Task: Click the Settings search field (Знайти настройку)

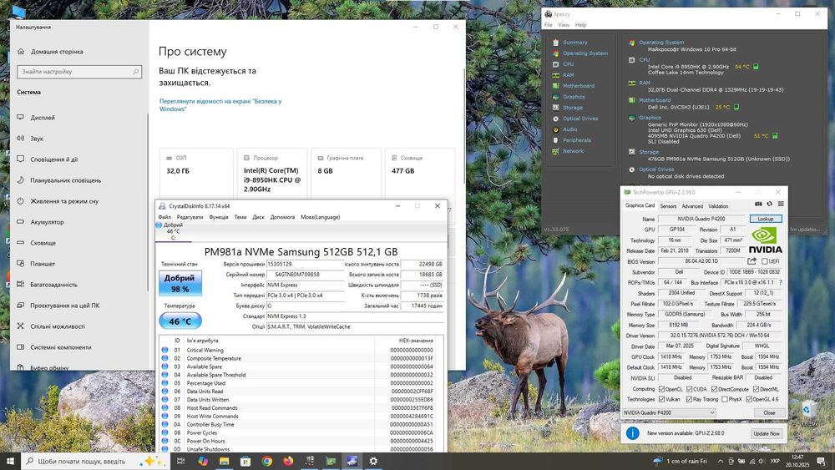Action: pyautogui.click(x=79, y=72)
